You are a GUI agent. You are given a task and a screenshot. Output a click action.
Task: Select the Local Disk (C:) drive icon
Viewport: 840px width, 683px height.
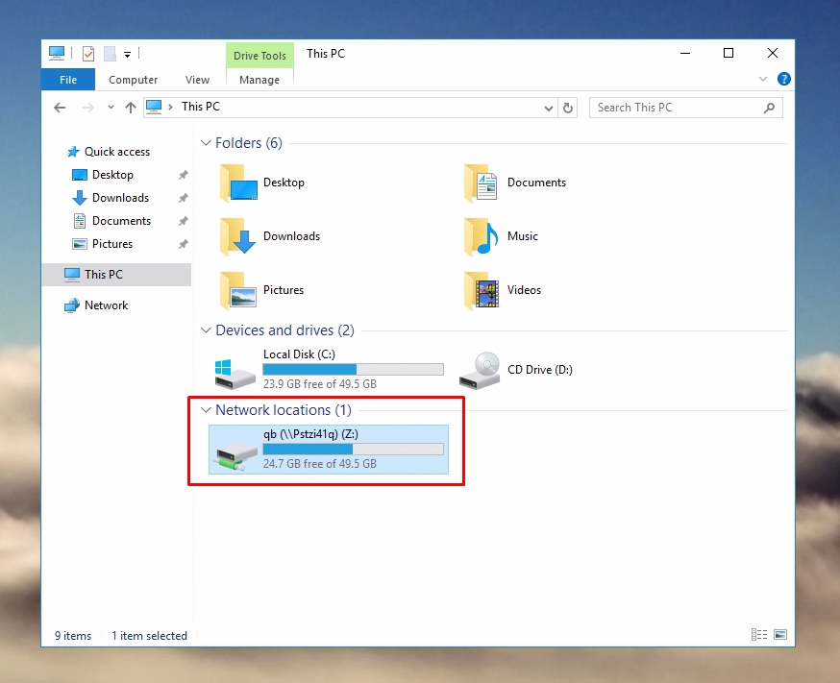coord(235,373)
